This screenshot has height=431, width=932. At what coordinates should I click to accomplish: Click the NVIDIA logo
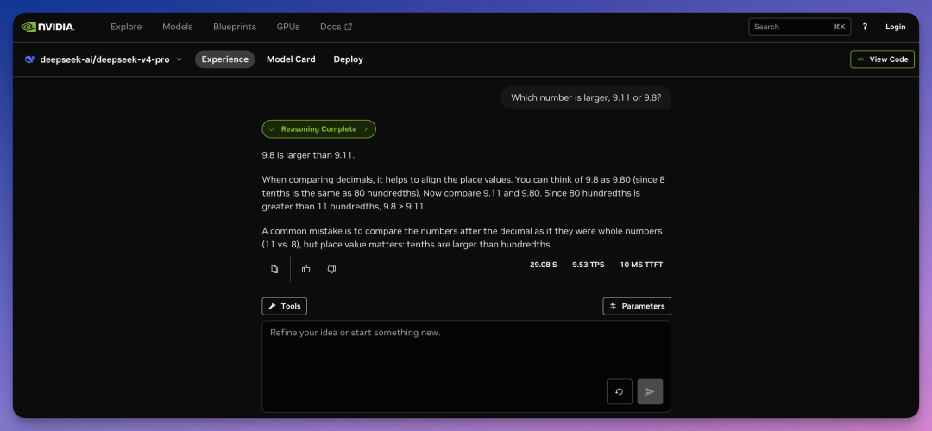tap(48, 27)
